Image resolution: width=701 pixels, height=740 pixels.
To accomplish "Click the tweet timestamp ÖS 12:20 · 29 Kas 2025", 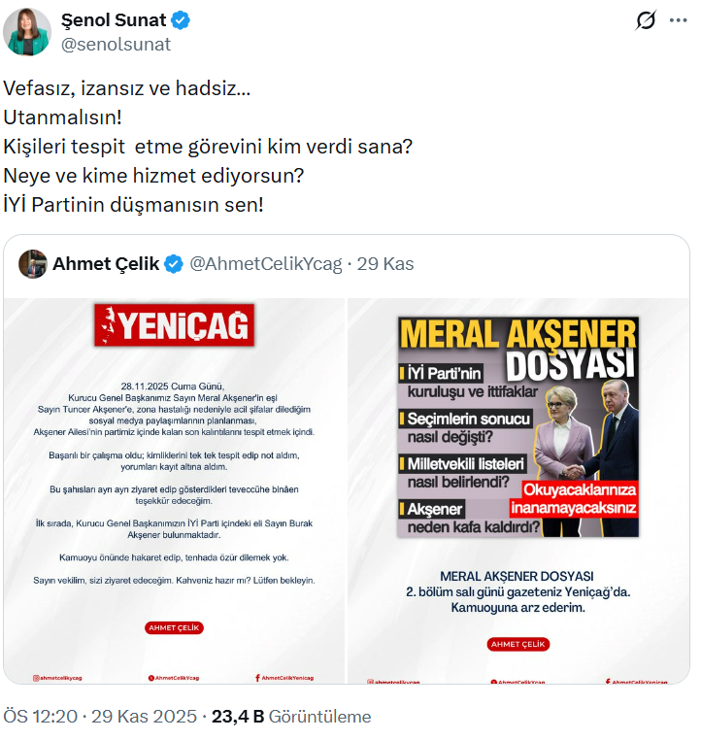I will click(100, 717).
